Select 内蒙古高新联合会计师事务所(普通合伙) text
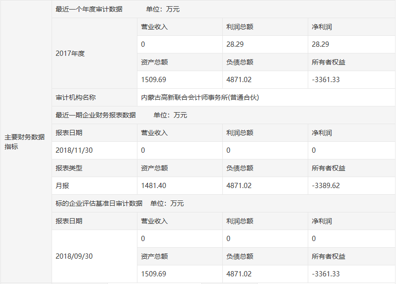Screen dimensions: 397x284 (200, 97)
